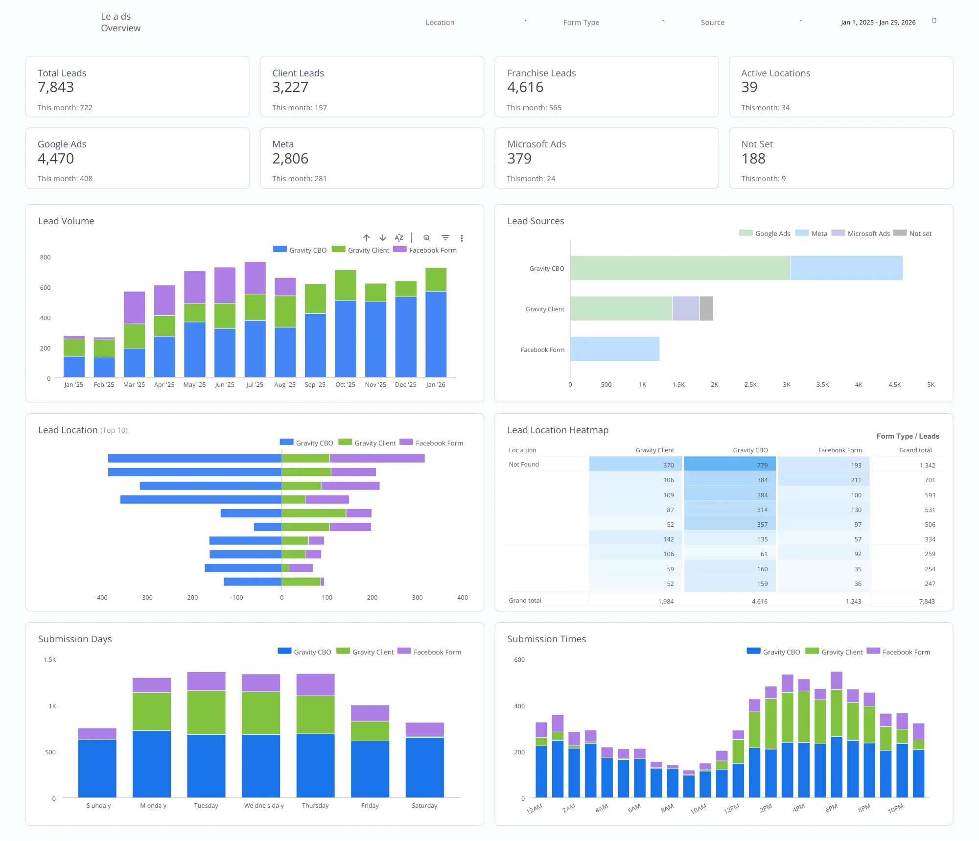Viewport: 979px width, 841px height.
Task: Click the explore magnifier icon on Lead Volume
Action: 426,237
